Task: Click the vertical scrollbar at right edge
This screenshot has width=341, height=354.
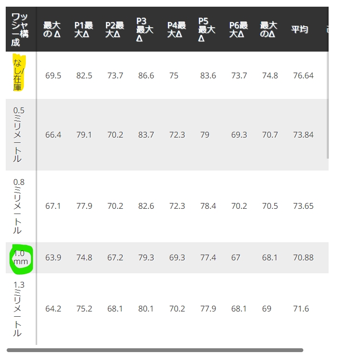Action: tap(327, 105)
